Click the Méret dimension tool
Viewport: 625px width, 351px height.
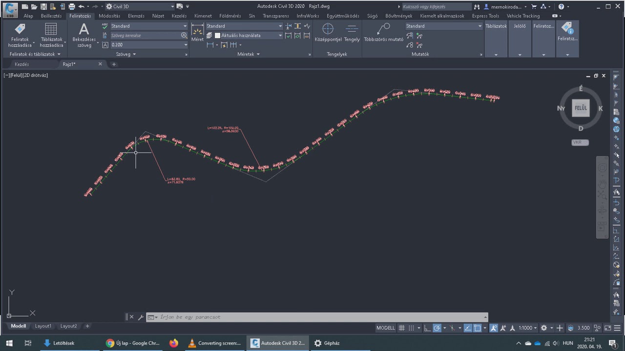click(197, 32)
